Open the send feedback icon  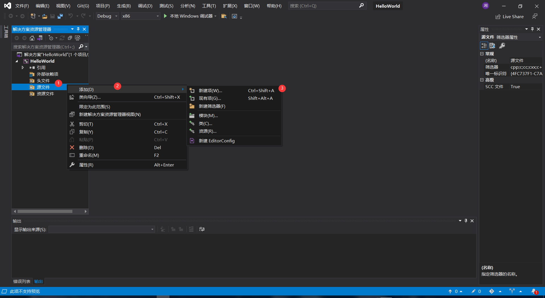[x=535, y=16]
